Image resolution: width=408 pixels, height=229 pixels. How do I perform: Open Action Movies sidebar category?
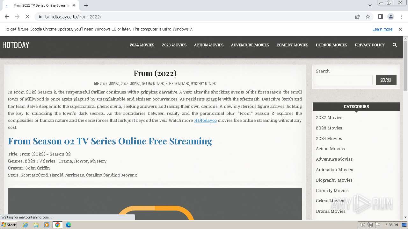click(x=330, y=149)
